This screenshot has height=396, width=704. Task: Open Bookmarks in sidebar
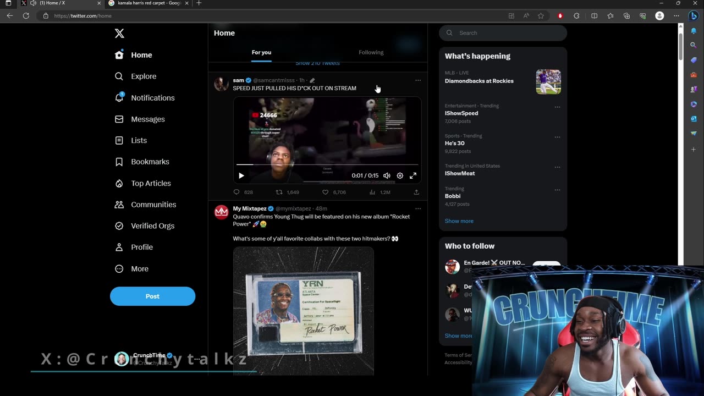[x=142, y=162]
